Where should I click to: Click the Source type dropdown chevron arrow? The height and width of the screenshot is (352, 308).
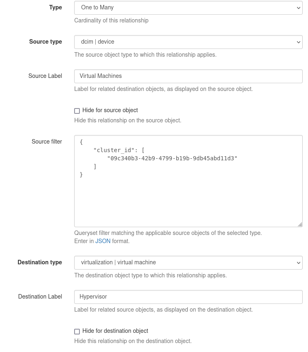pyautogui.click(x=299, y=42)
